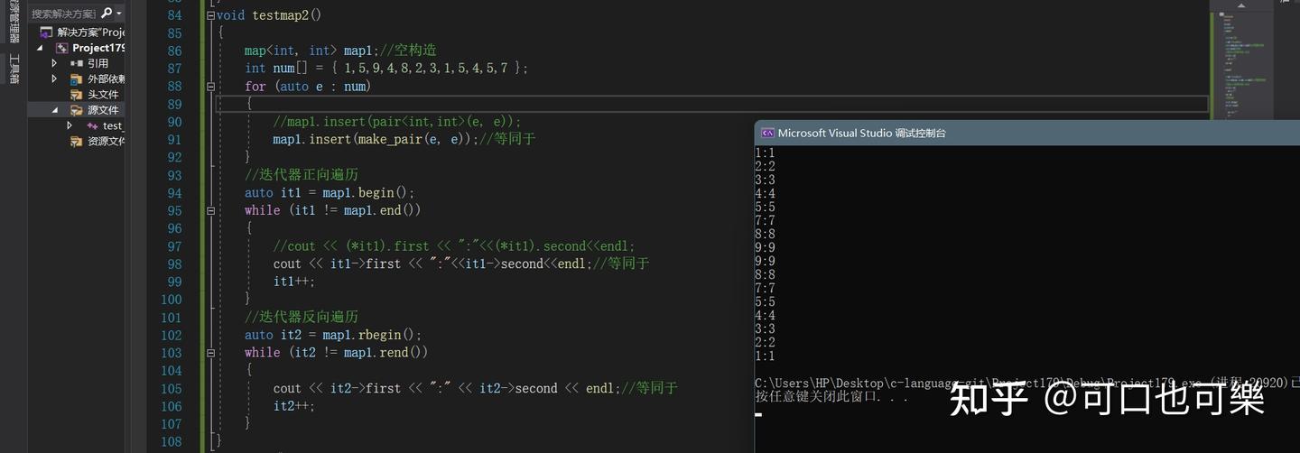This screenshot has width=1300, height=453.
Task: Click the comment 迭代器反向遍历
Action: [x=302, y=317]
